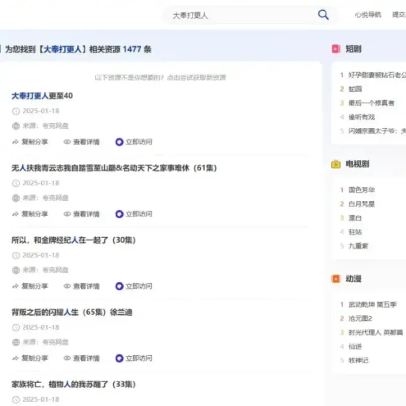This screenshot has width=406, height=406.
Task: Open 电视剧 ranking item 九重紫
Action: coord(358,246)
